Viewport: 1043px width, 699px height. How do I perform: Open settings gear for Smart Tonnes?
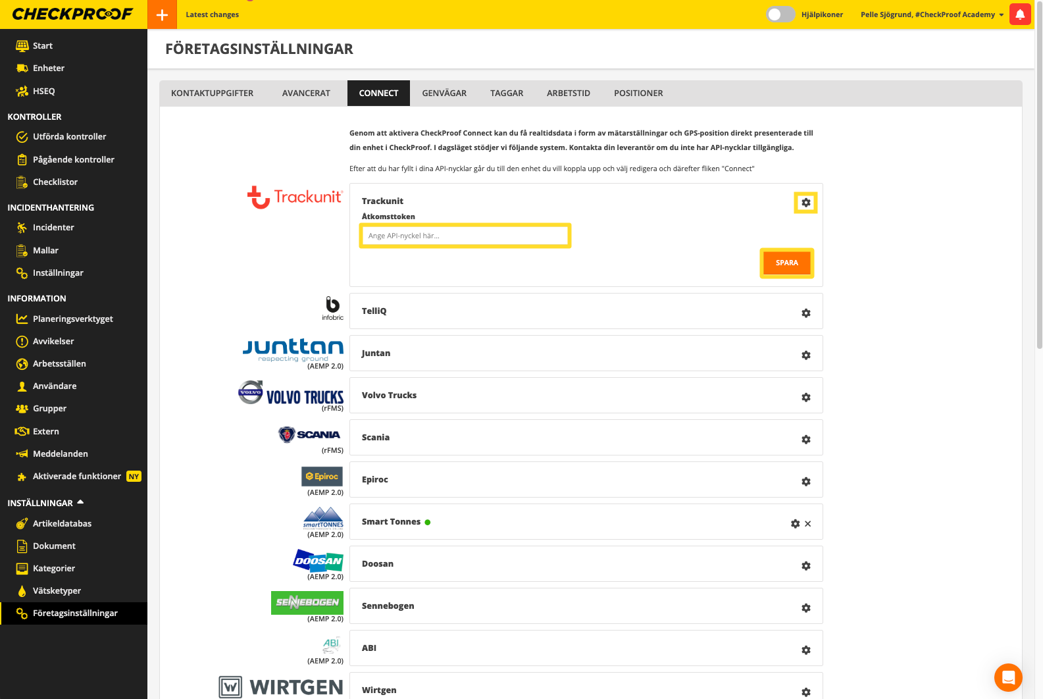795,524
